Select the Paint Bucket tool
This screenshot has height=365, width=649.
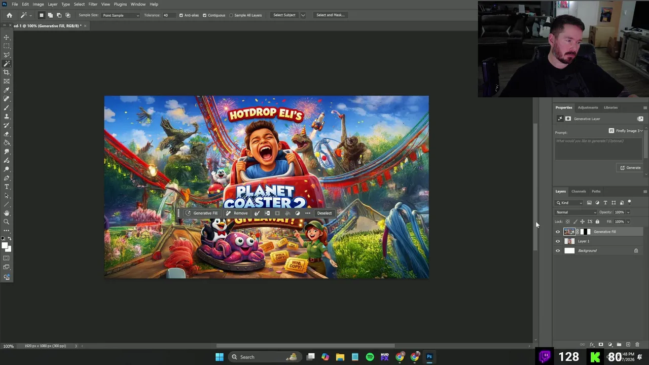tap(7, 143)
